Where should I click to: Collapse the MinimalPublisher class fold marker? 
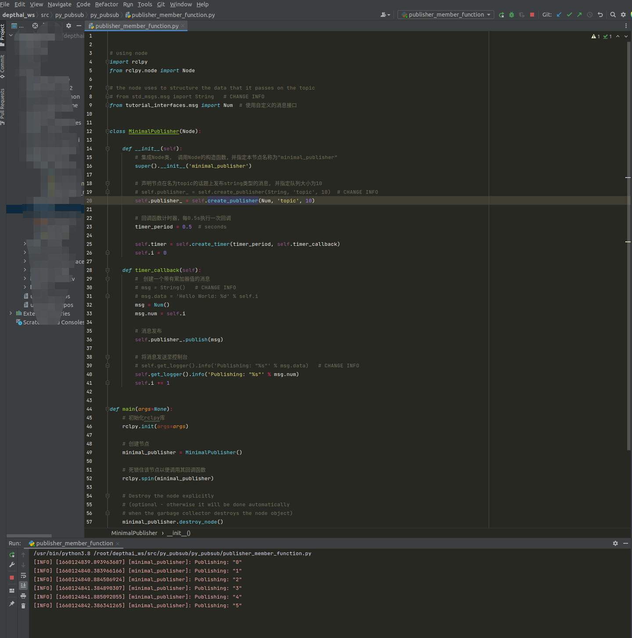point(108,131)
